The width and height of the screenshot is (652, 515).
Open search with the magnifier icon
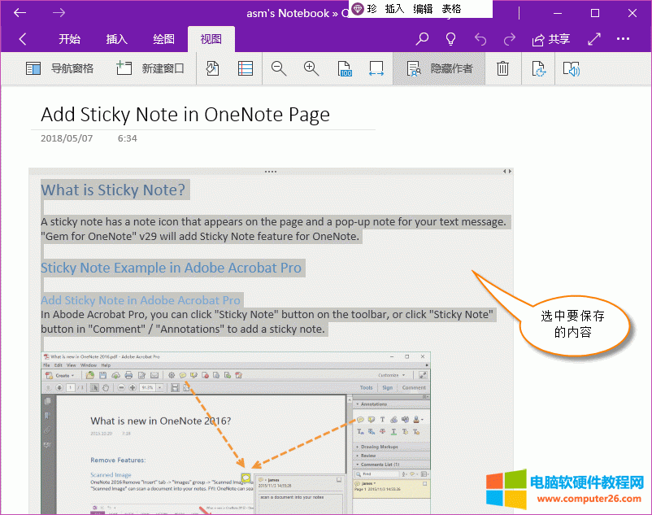[423, 38]
